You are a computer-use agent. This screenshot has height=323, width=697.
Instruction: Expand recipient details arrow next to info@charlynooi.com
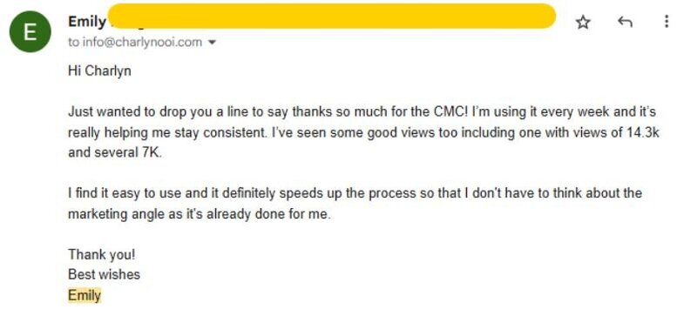tap(212, 43)
